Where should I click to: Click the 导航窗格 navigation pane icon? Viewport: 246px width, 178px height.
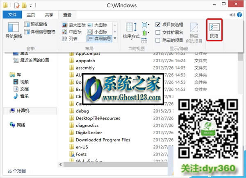(x=14, y=31)
